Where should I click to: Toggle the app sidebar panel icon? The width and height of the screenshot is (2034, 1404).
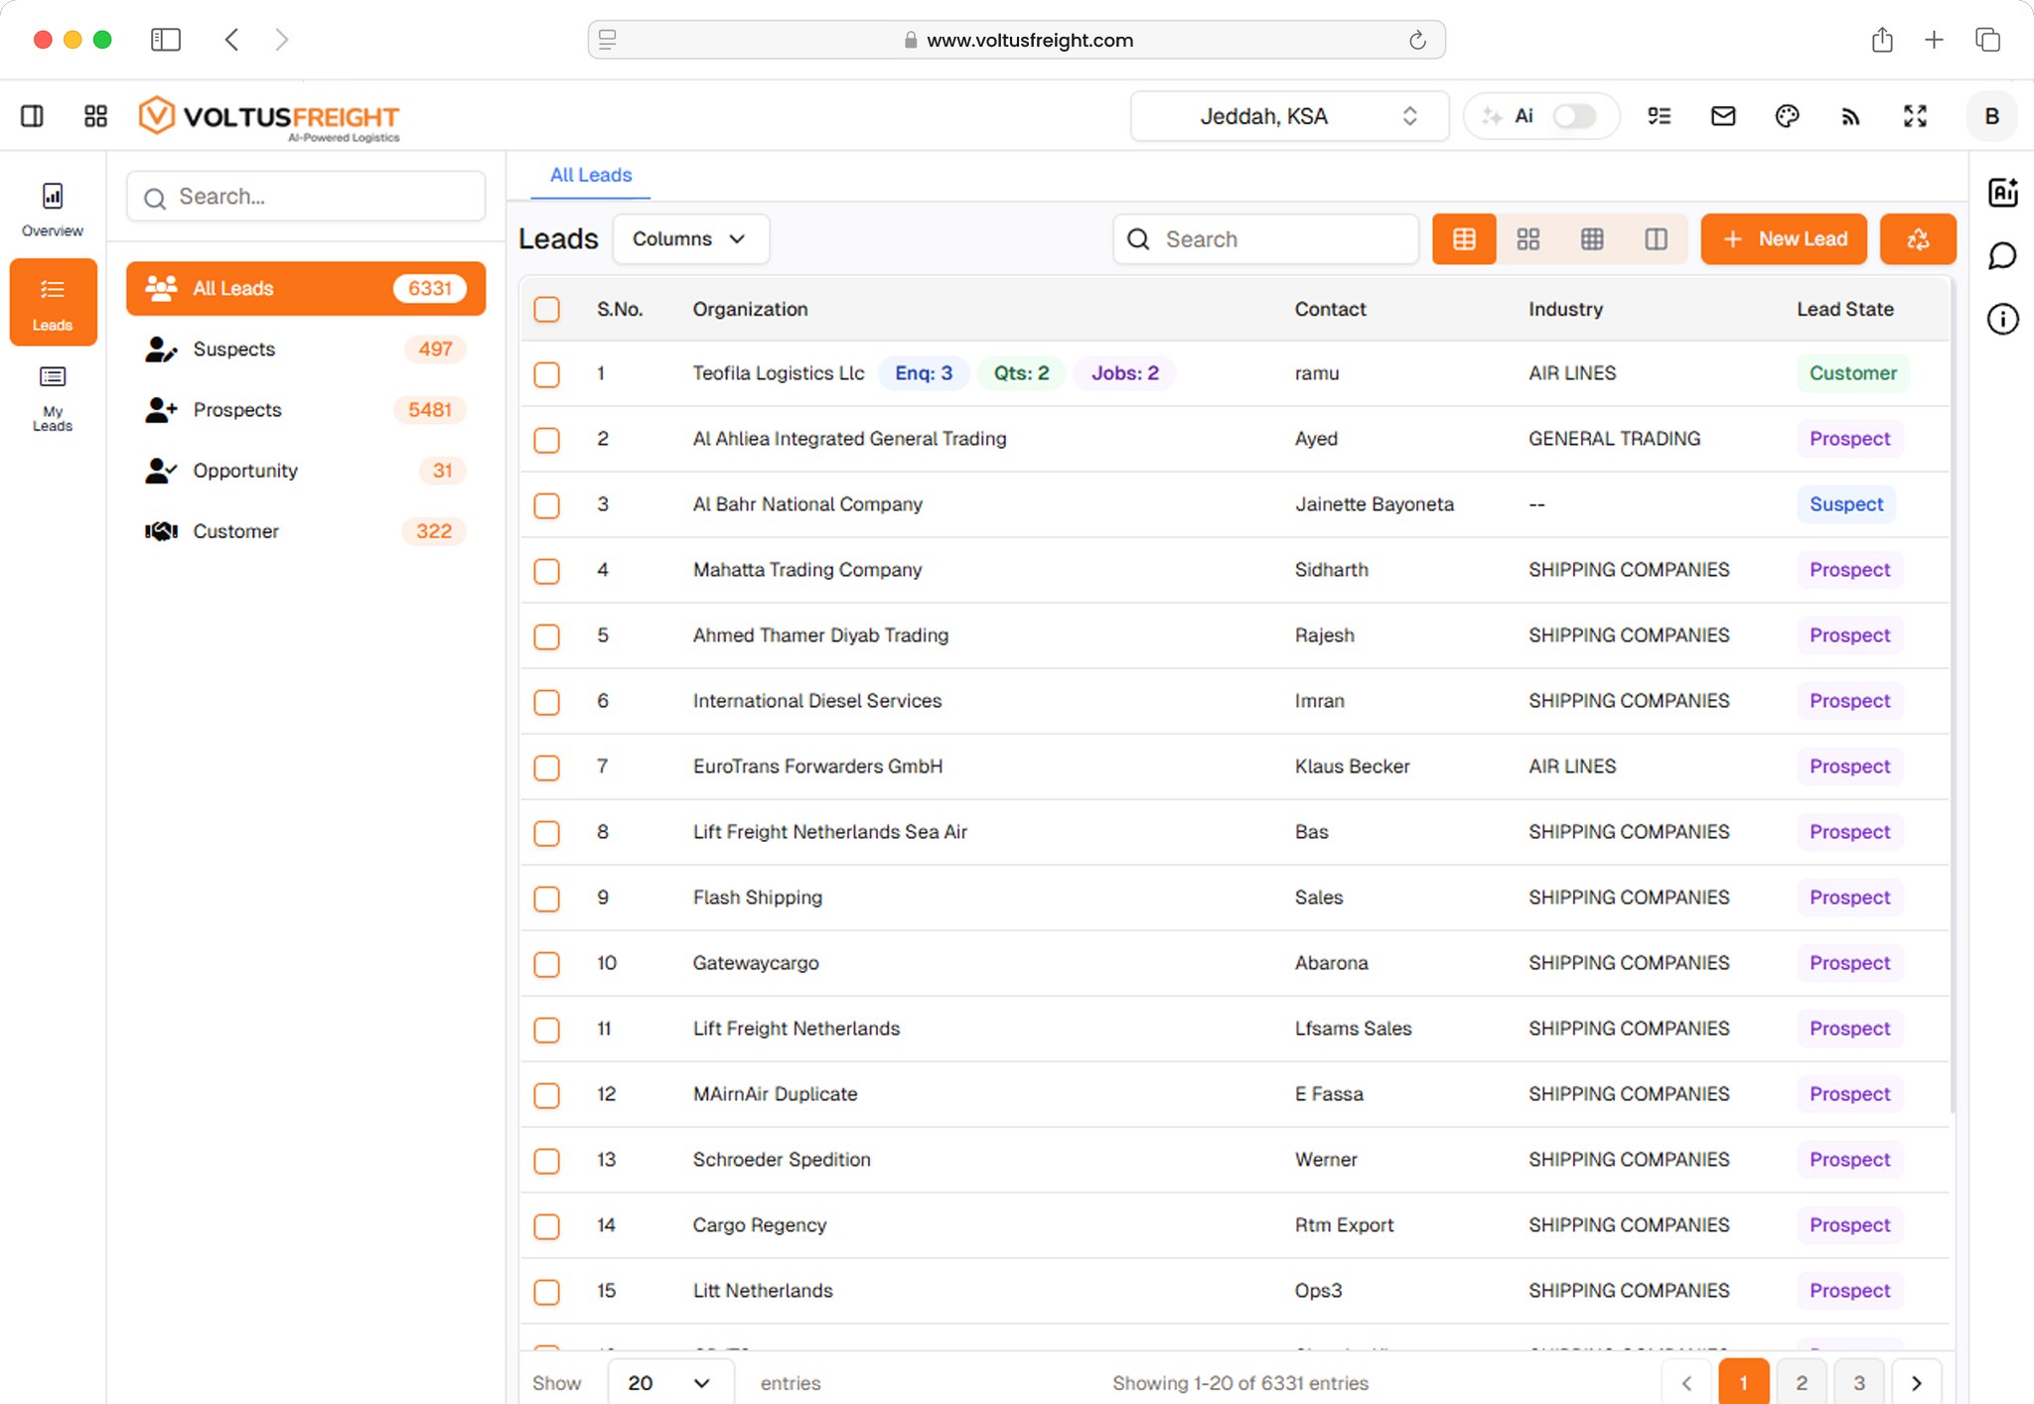pyautogui.click(x=32, y=116)
